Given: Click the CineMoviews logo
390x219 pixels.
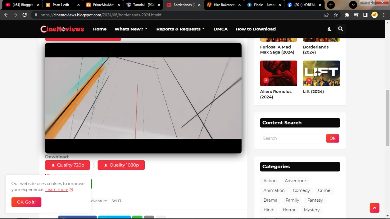Looking at the screenshot, I should coord(62,29).
